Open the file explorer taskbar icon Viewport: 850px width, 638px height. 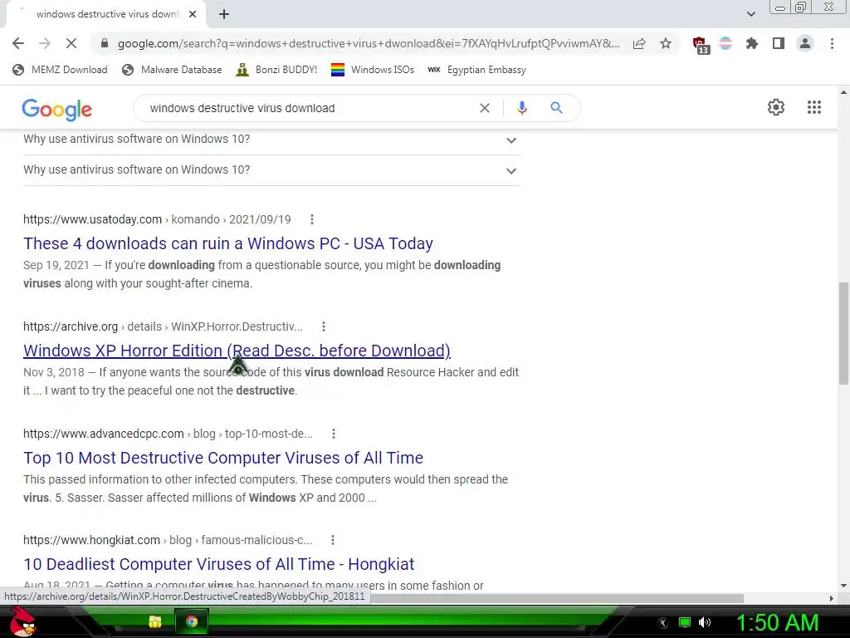click(155, 621)
